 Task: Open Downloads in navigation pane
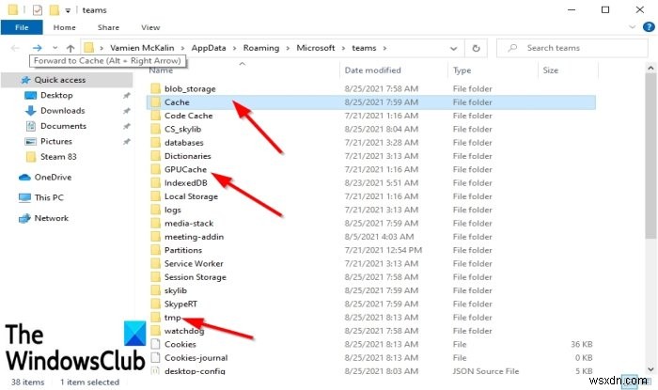(x=62, y=111)
